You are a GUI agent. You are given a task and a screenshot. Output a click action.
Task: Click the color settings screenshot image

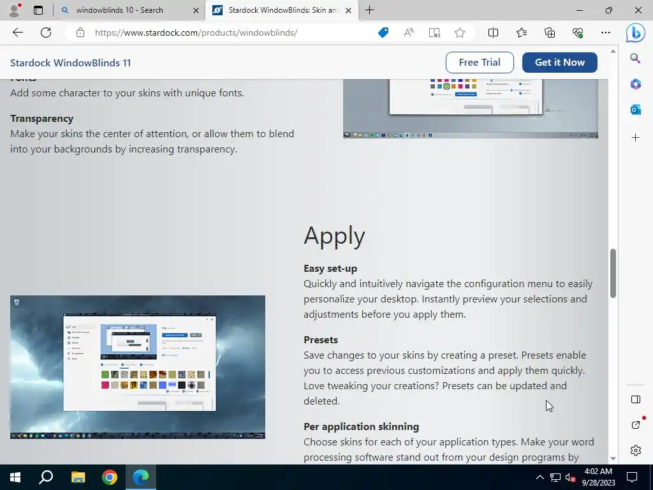point(470,108)
